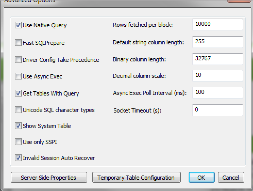Disable Get Tables With Query
This screenshot has height=191, width=253.
tap(18, 93)
